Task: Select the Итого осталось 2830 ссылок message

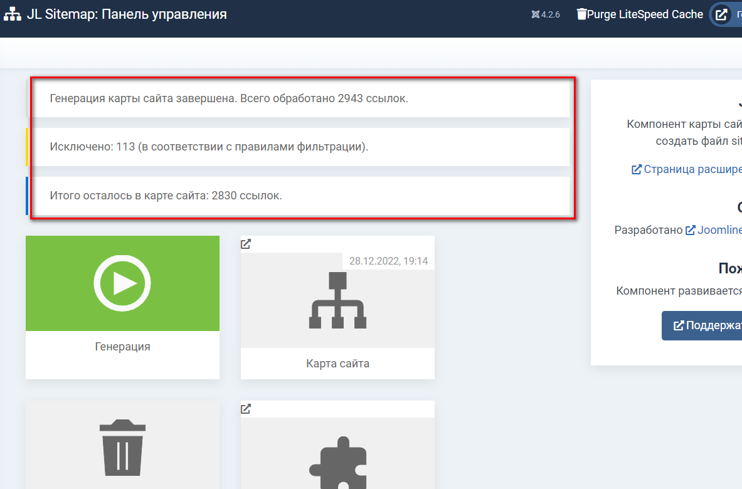Action: pos(166,195)
